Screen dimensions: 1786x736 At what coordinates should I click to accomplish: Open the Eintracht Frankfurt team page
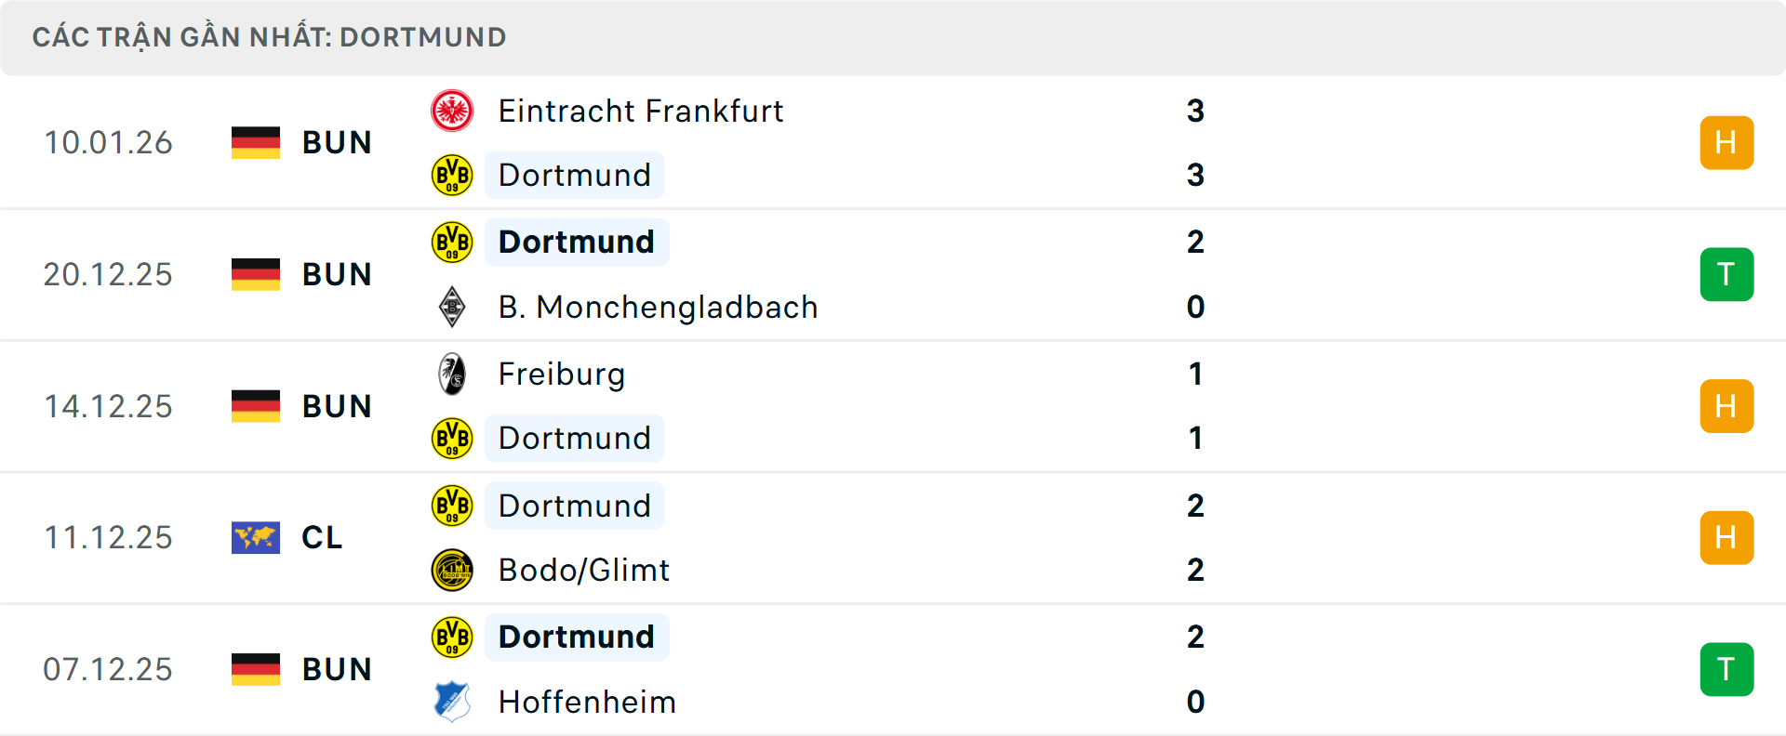coord(640,111)
